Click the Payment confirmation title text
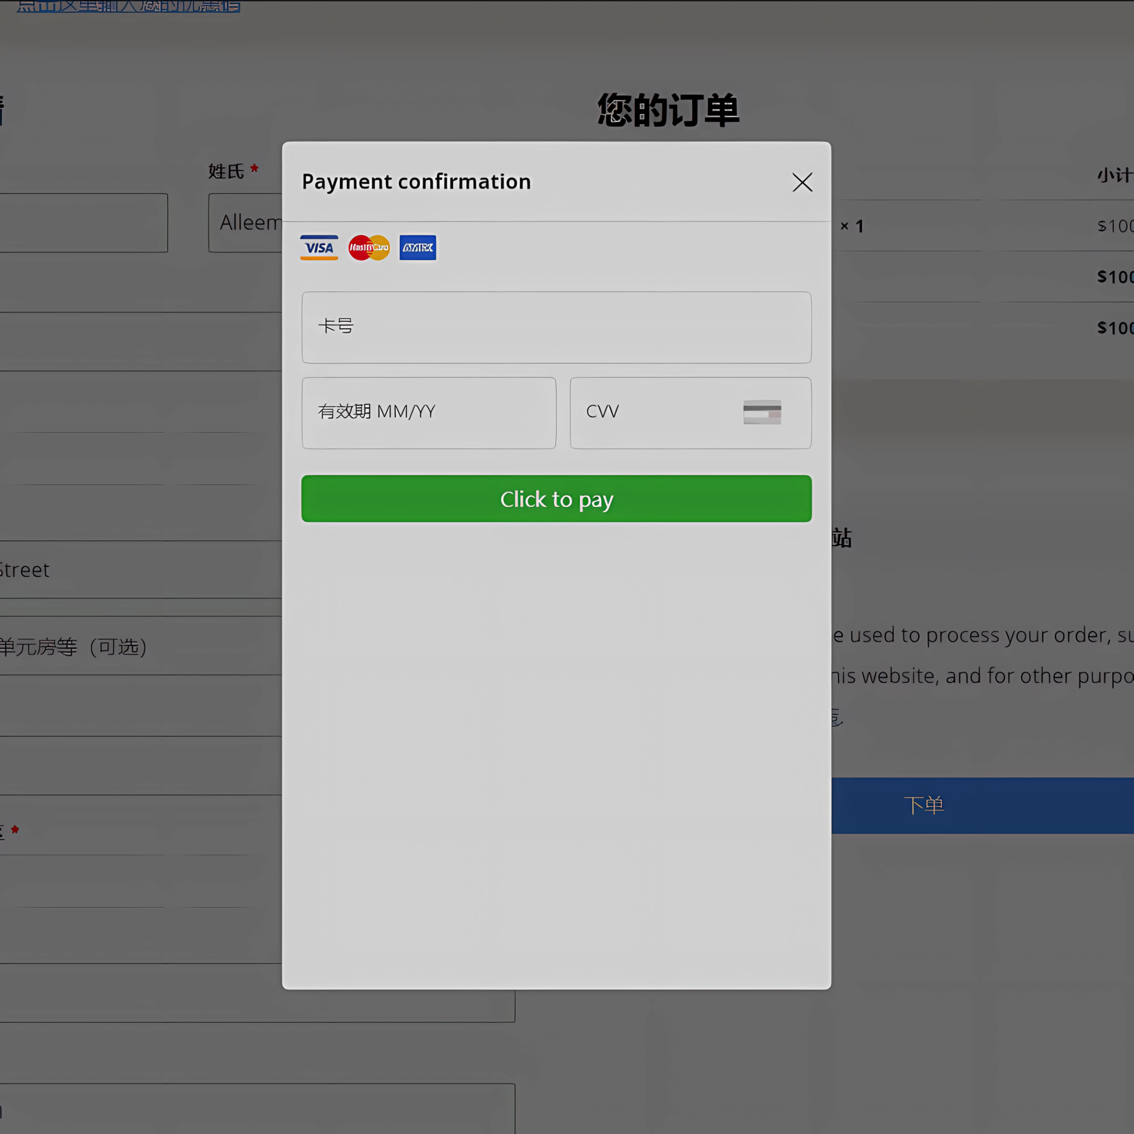The width and height of the screenshot is (1134, 1134). (x=416, y=182)
